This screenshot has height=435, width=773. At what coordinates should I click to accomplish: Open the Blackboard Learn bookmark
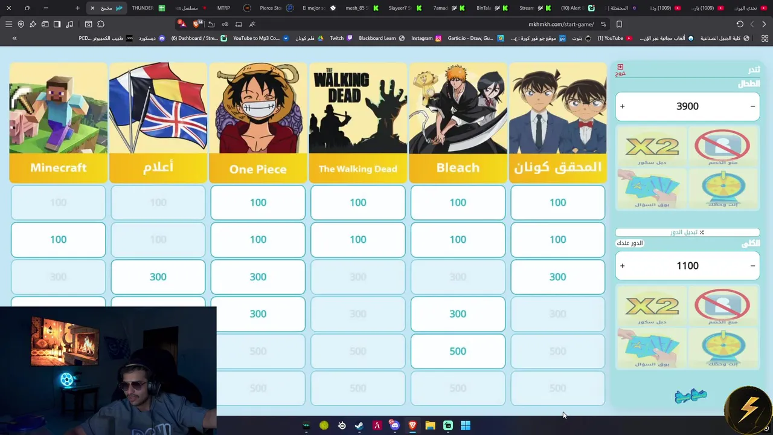click(382, 38)
